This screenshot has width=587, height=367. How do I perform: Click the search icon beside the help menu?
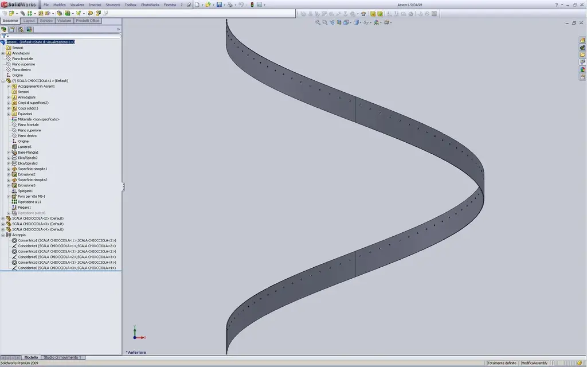tap(189, 5)
